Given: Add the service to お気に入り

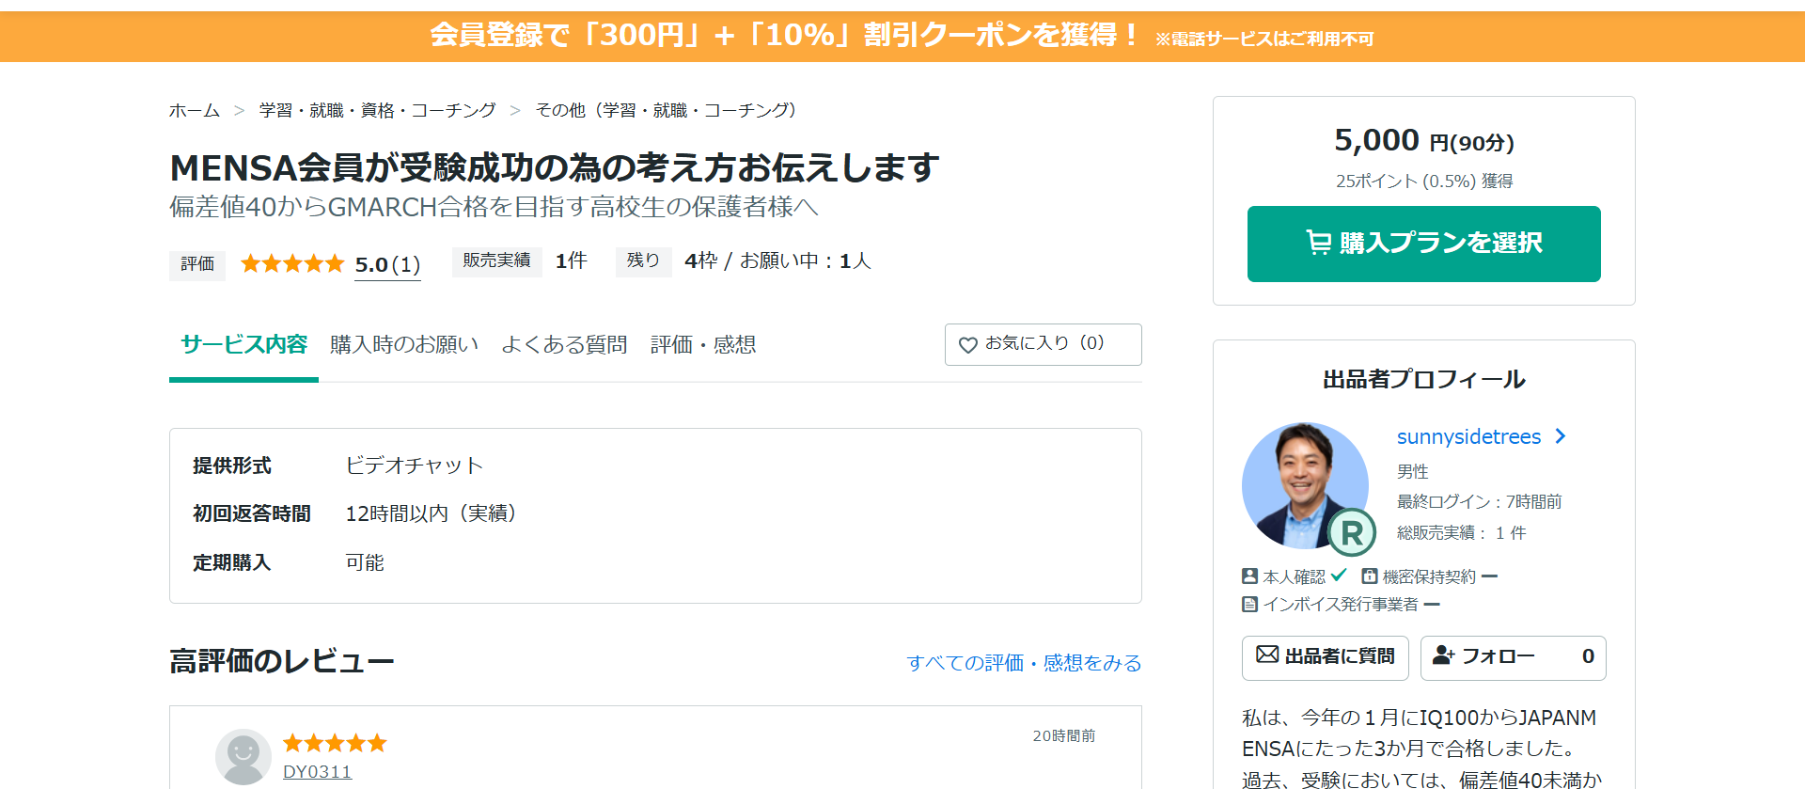Looking at the screenshot, I should 1044,344.
